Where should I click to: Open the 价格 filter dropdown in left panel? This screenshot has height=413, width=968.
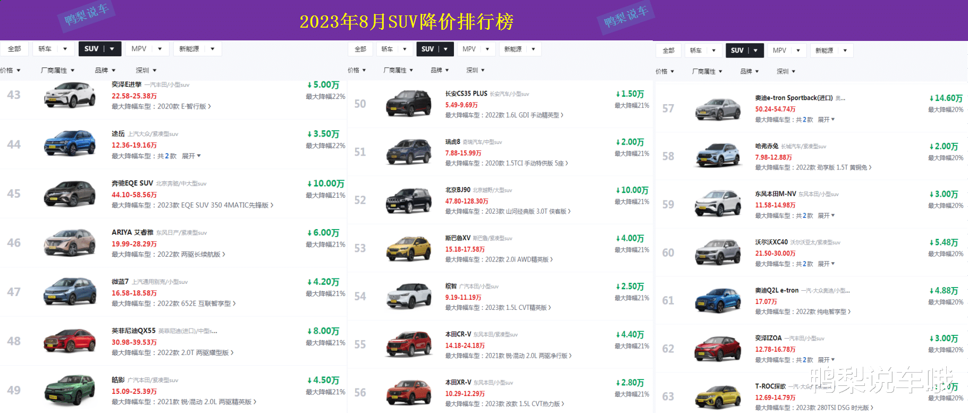pos(10,70)
